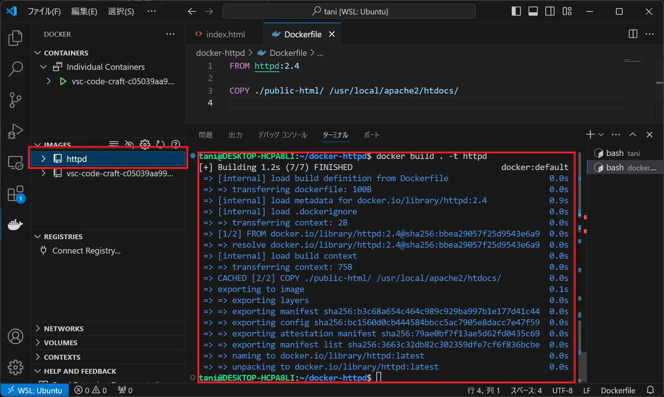The height and width of the screenshot is (397, 664).
Task: Open the ターミナル panel tab
Action: click(x=335, y=135)
